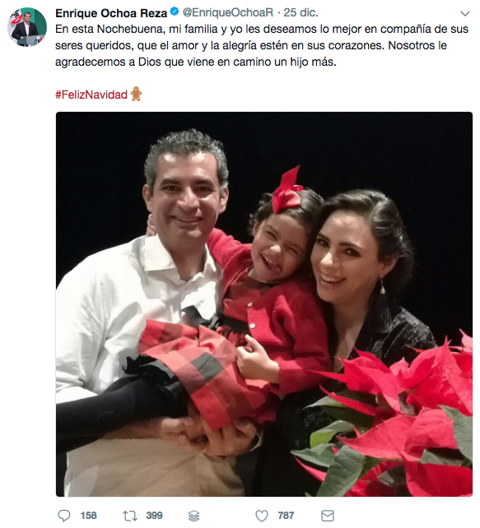Click the reply speech bubble icon

click(64, 516)
